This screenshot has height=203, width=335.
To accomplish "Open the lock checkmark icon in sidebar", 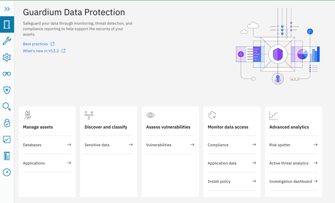I will (x=7, y=123).
